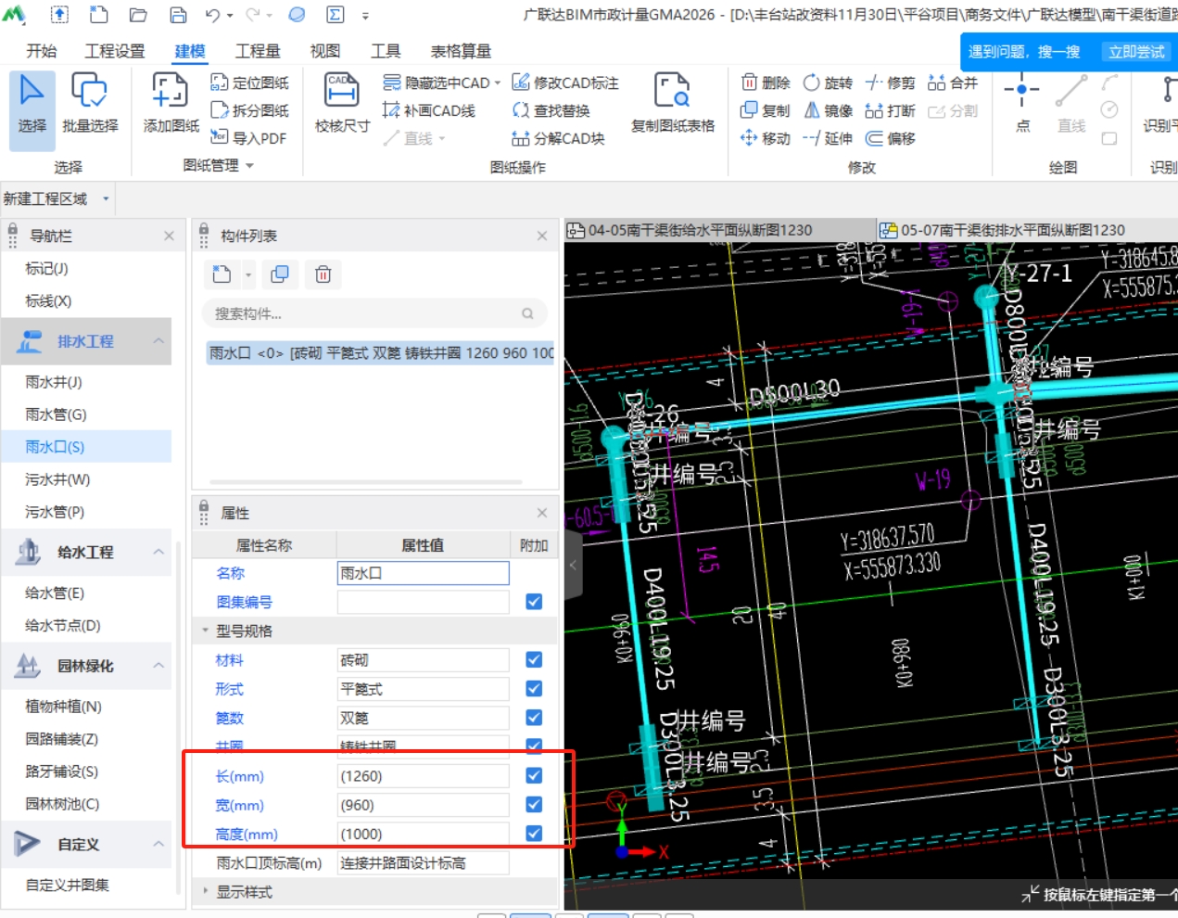Viewport: 1178px width, 918px height.
Task: Toggle the 高度(mm) 附加 checkbox
Action: [534, 833]
